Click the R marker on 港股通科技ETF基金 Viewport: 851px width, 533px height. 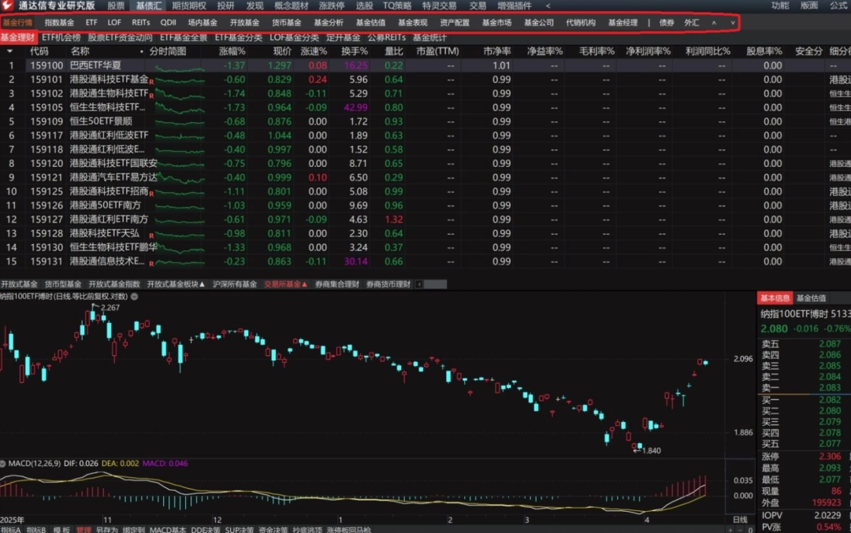pos(151,81)
